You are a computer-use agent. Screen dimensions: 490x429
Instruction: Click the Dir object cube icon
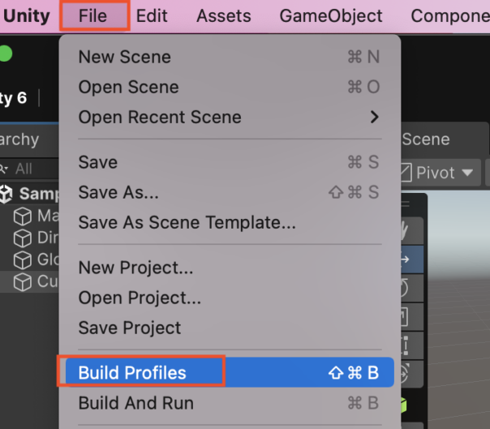pyautogui.click(x=23, y=238)
